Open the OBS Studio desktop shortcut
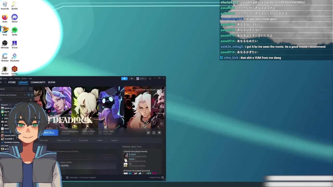This screenshot has height=187, width=333. click(x=5, y=44)
